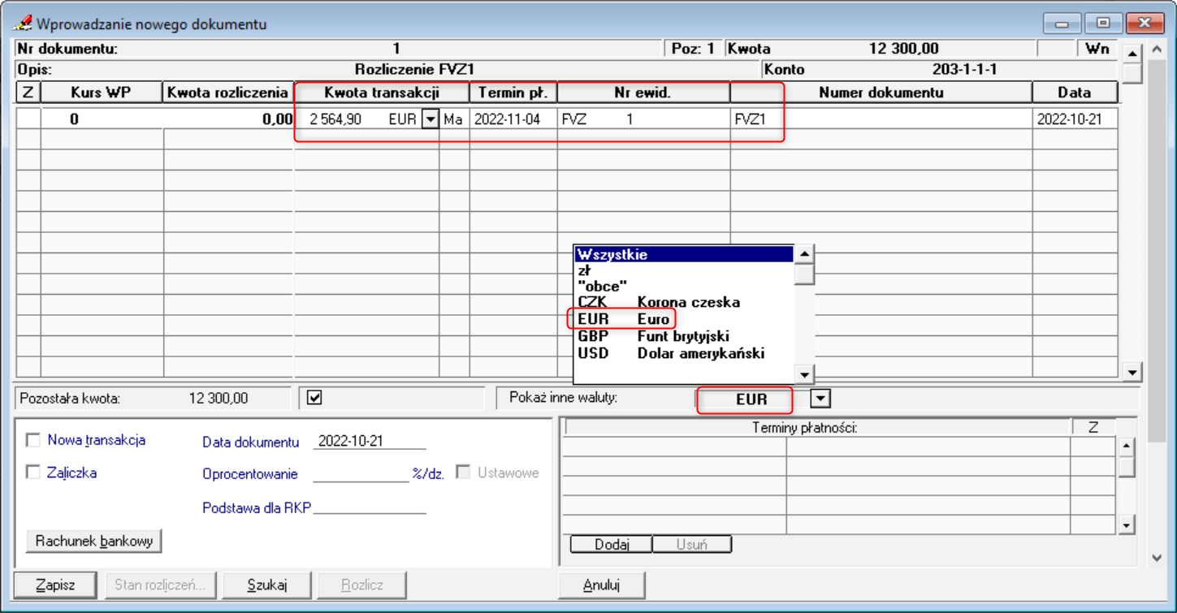Click Terminy płatności scroll down arrow
This screenshot has height=613, width=1177.
[1126, 525]
